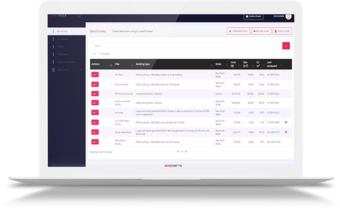Click the Portfolio sidebar dots icon
Viewport: 340px width, 211px height.
click(53, 47)
